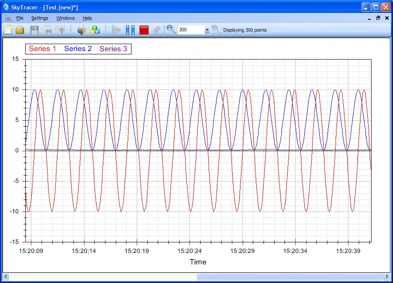Screen dimensions: 393x283
Task: Click the connection plug icon
Action: pyautogui.click(x=81, y=30)
